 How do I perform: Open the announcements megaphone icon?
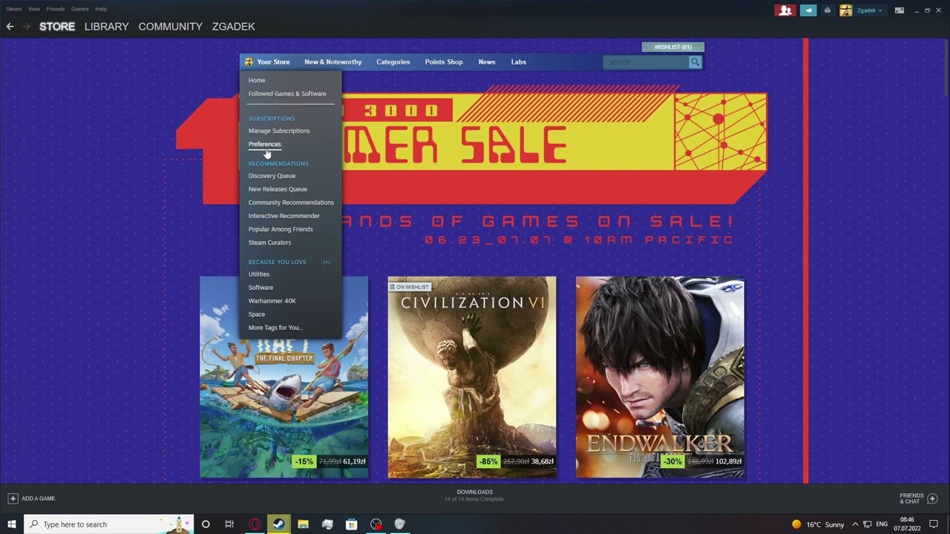tap(809, 10)
